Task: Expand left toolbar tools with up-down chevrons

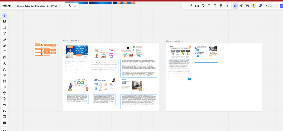Action: pos(4,93)
